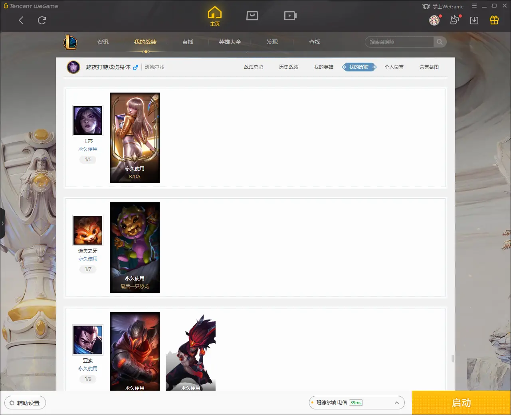
Task: Select the 我的皮肤 sub-tab
Action: (x=359, y=67)
